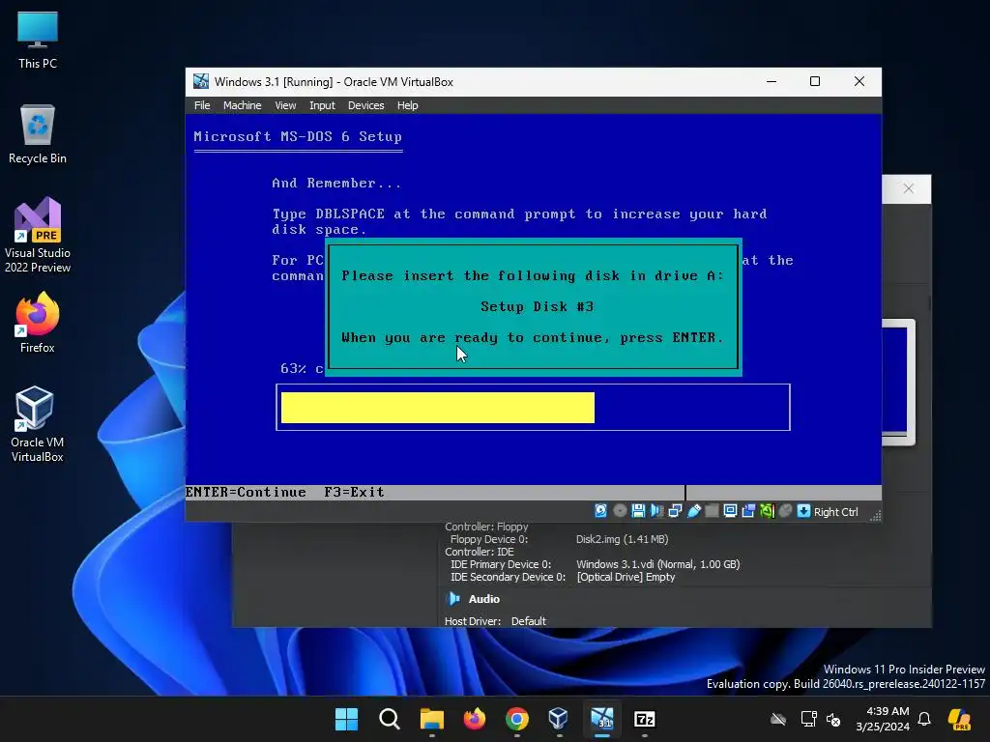
Task: Click the Setup Disk #3 text
Action: [x=538, y=306]
